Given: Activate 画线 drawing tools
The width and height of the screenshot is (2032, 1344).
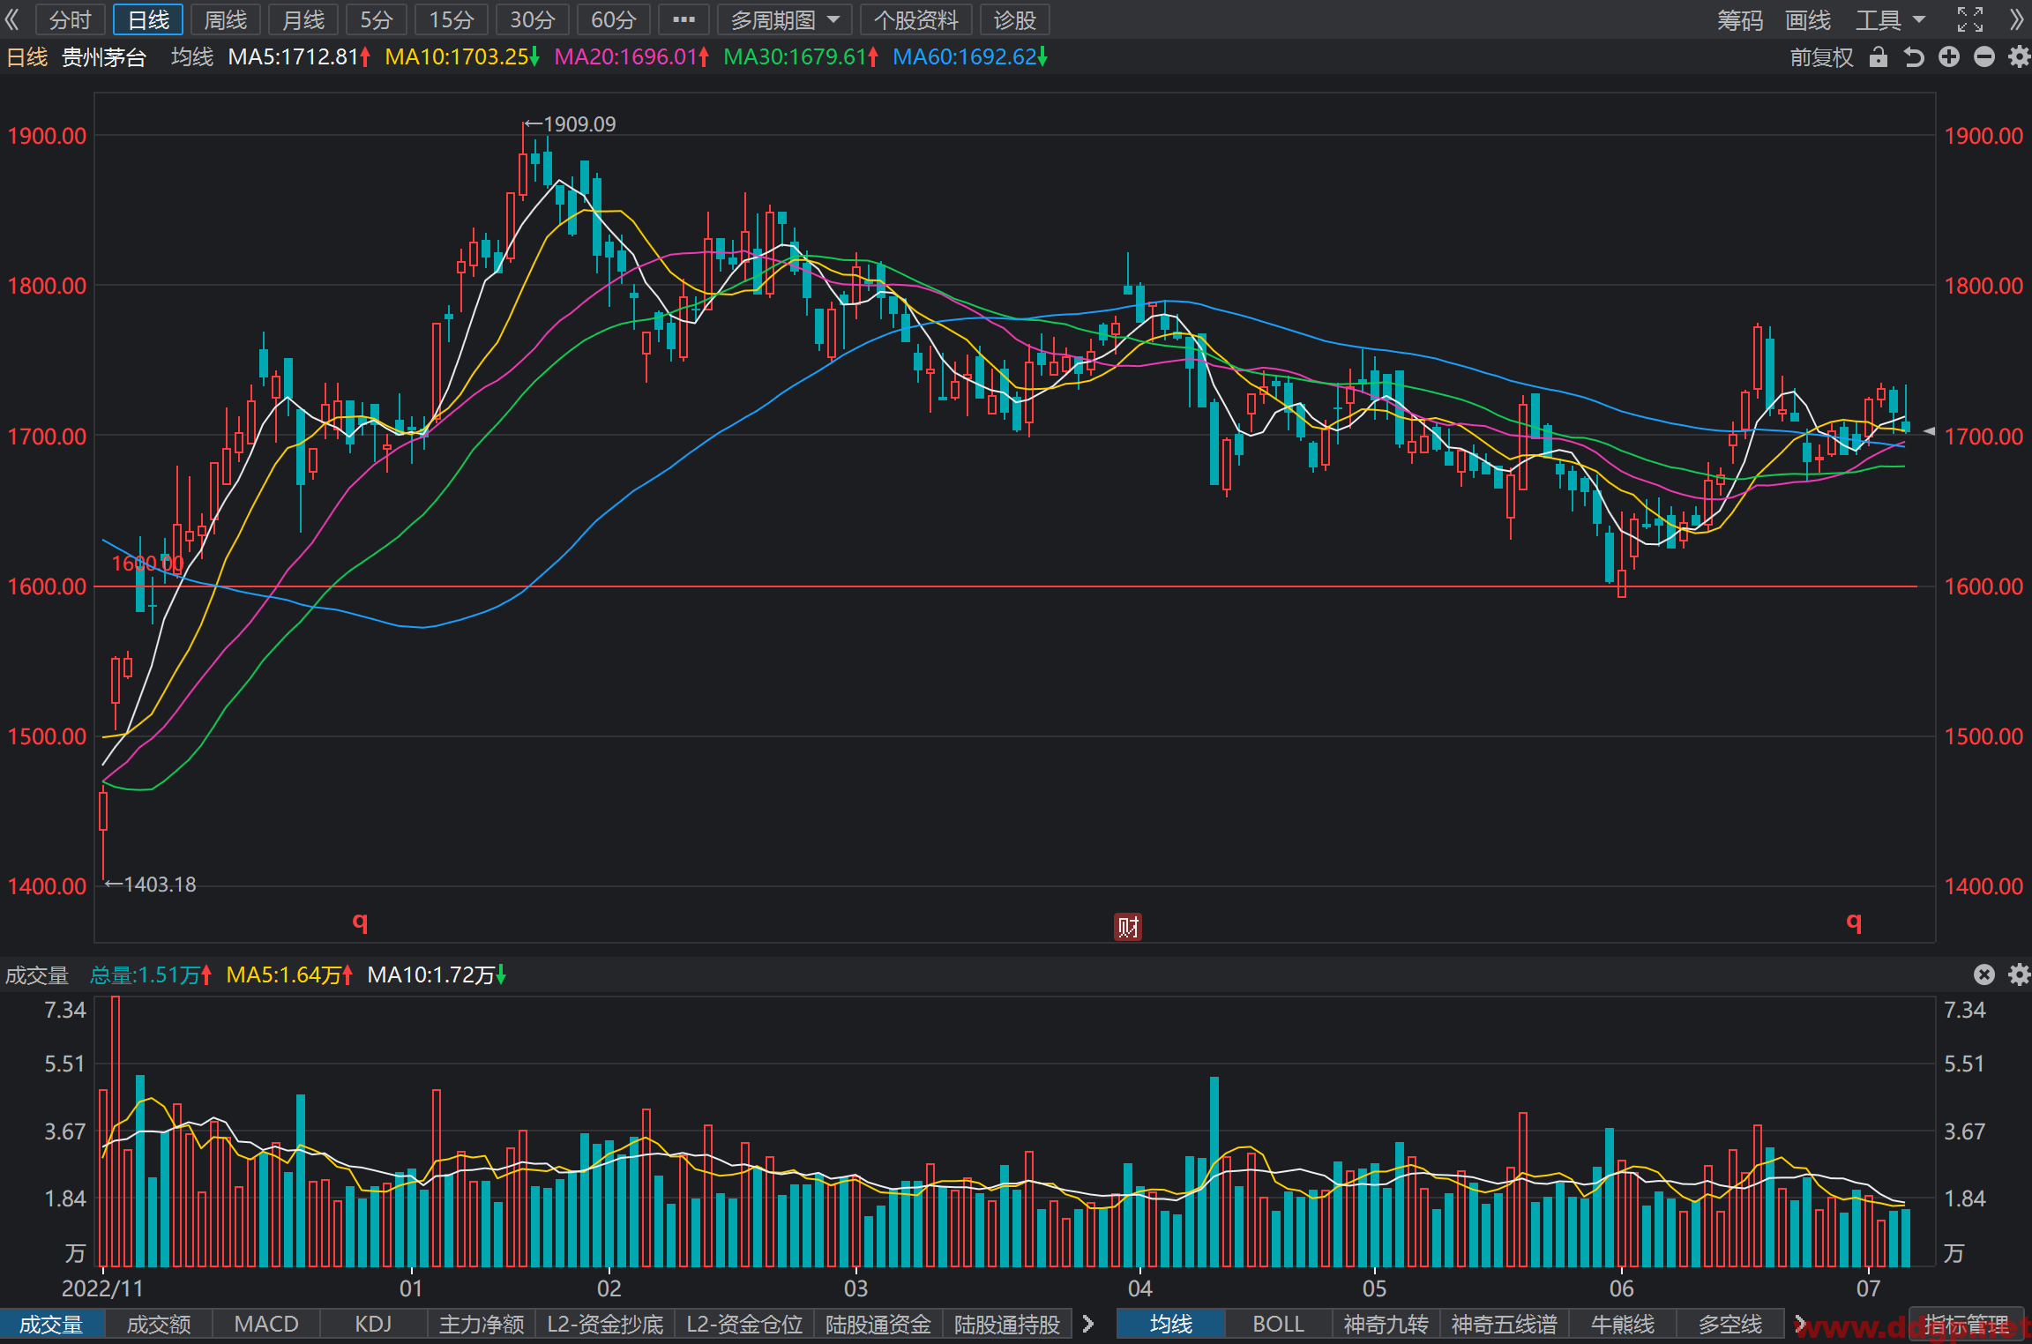Looking at the screenshot, I should point(1808,19).
